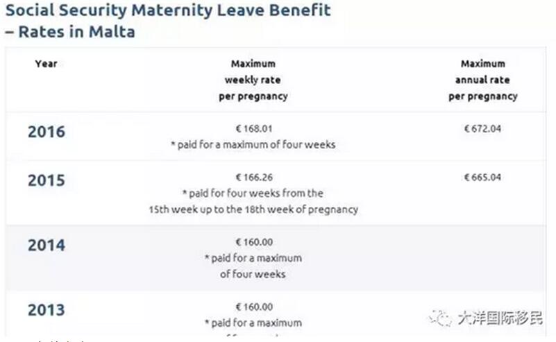This screenshot has width=556, height=342.
Task: Click the € 168.01 weekly rate value
Action: [x=254, y=128]
